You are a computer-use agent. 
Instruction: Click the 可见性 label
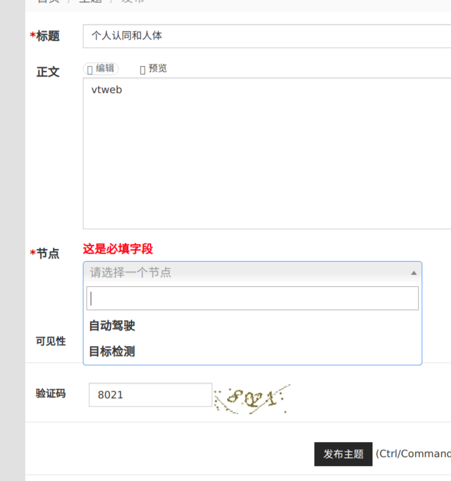50,341
